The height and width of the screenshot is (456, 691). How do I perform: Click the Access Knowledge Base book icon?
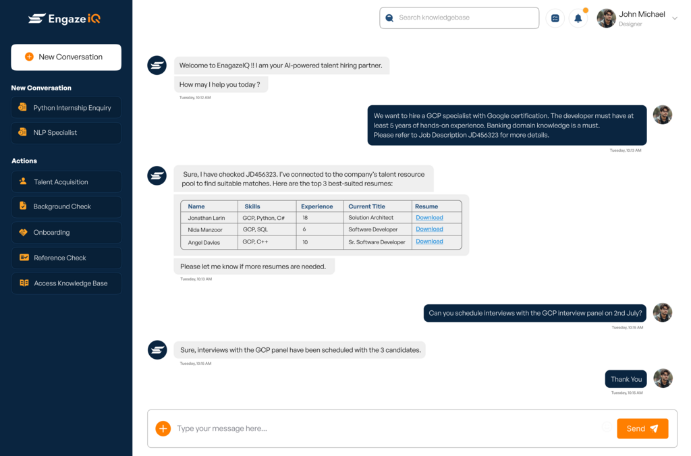pos(24,283)
